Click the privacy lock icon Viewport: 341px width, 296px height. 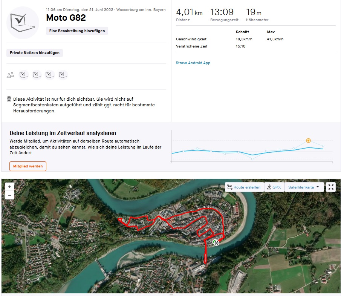coord(9,99)
